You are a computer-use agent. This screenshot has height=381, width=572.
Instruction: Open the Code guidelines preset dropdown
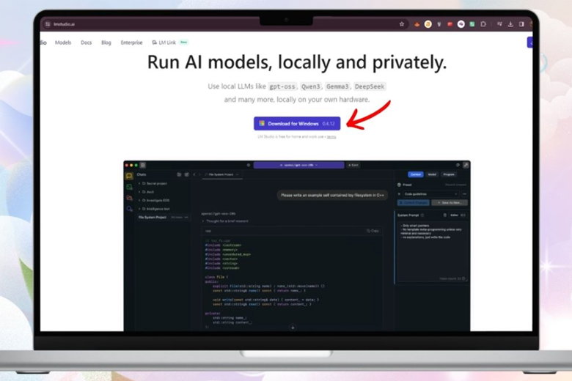430,194
